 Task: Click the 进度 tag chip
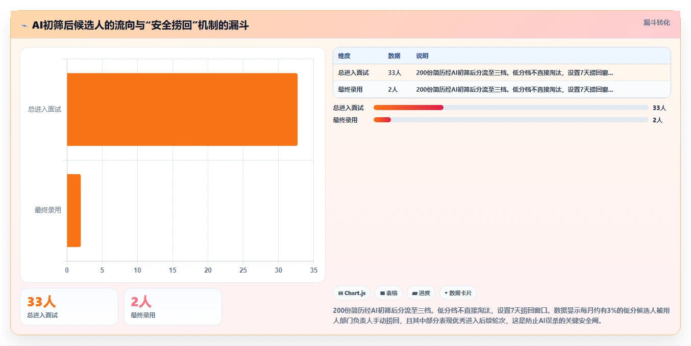(421, 293)
